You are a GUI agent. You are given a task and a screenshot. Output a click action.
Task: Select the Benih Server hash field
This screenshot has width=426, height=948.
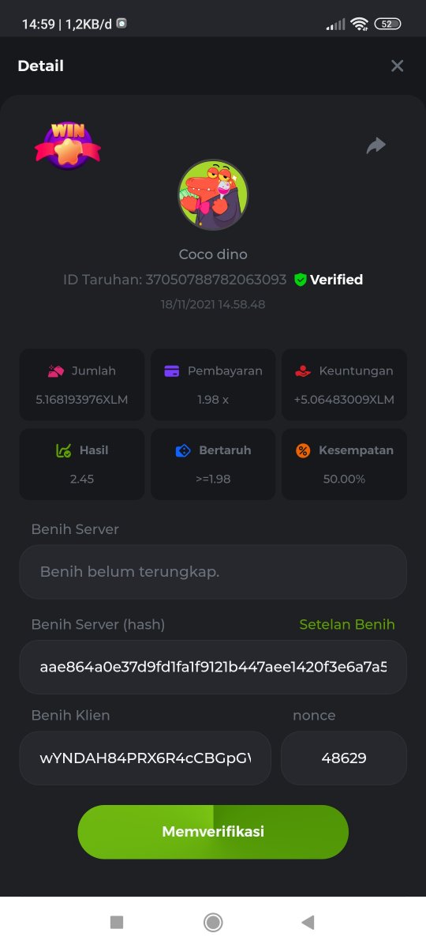(213, 667)
